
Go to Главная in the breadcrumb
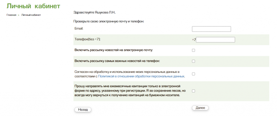[x=11, y=15]
